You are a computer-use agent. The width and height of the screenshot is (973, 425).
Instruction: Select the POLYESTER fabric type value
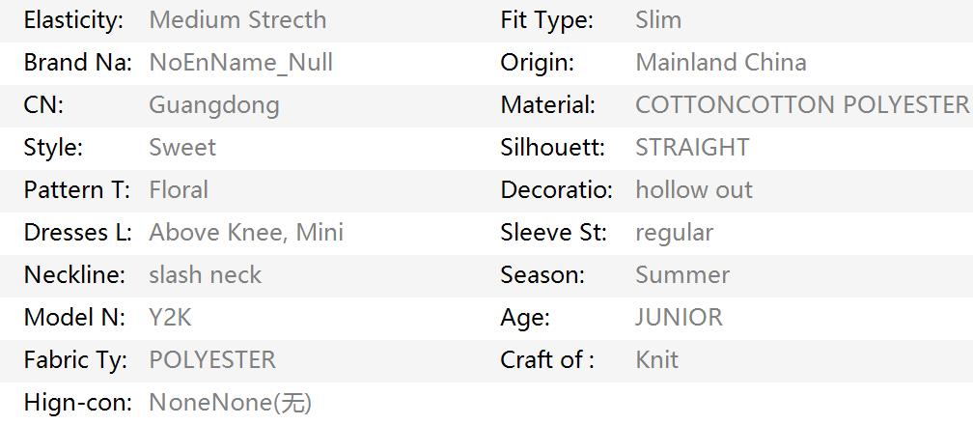coord(212,359)
